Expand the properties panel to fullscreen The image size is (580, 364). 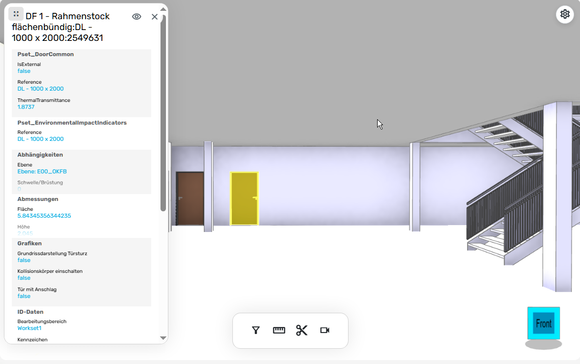coord(16,14)
